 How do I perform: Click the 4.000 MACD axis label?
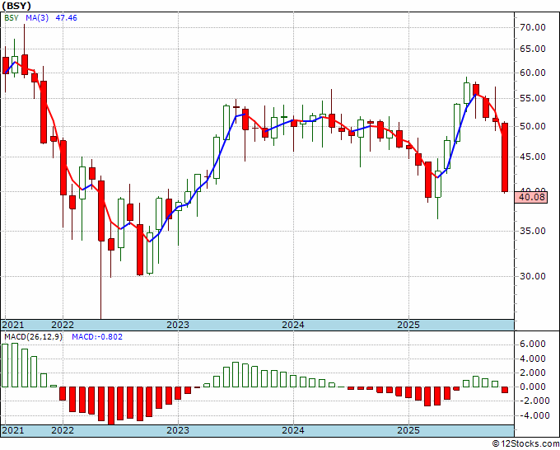[x=533, y=359]
